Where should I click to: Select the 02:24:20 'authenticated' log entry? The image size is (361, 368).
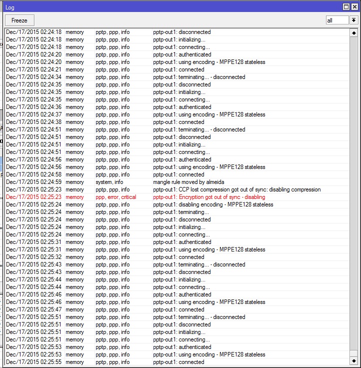click(177, 54)
